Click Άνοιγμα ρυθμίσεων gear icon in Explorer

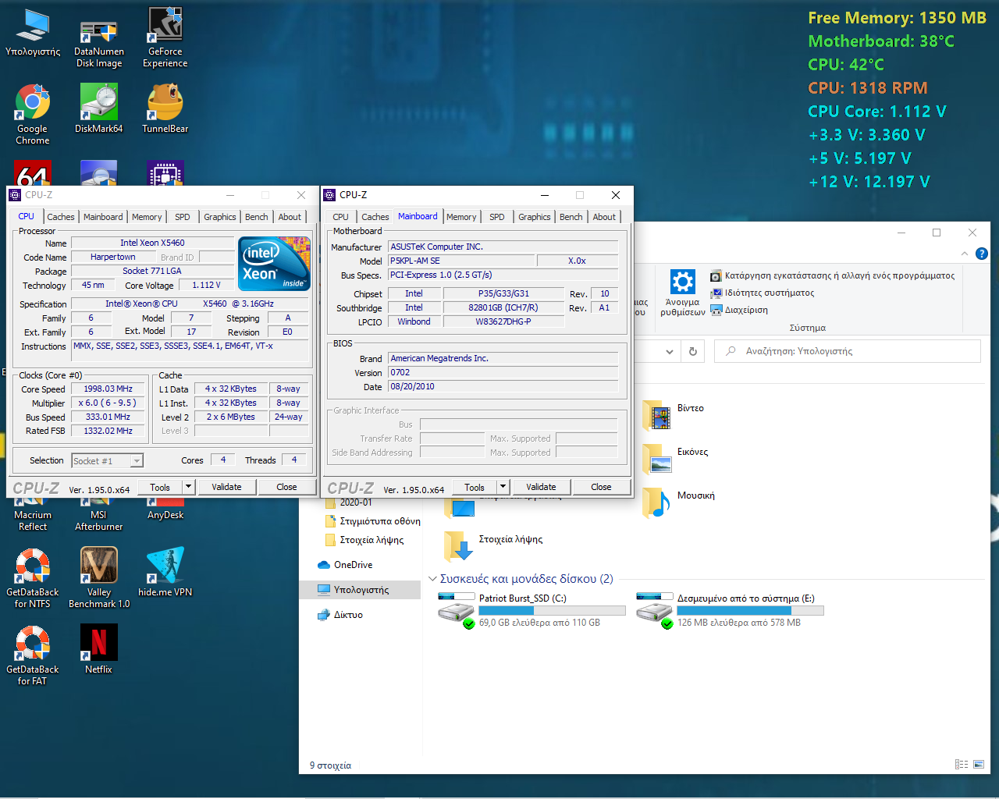[683, 293]
